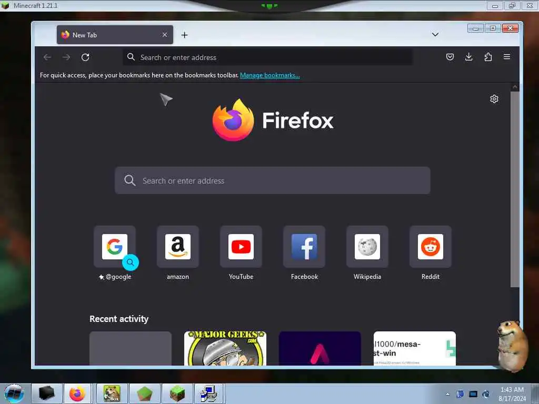The height and width of the screenshot is (404, 539).
Task: Open the Save to Pocket icon
Action: click(x=450, y=57)
